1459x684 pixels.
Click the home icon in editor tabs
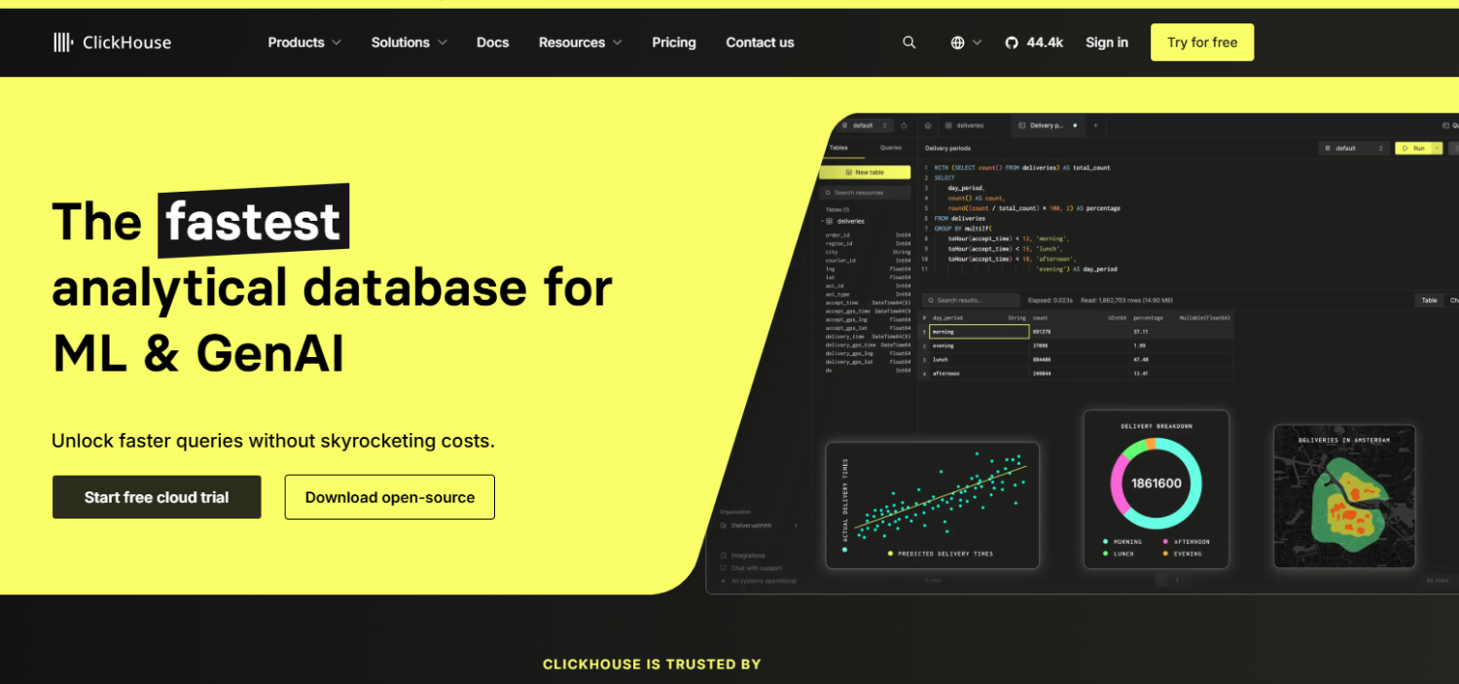click(928, 126)
